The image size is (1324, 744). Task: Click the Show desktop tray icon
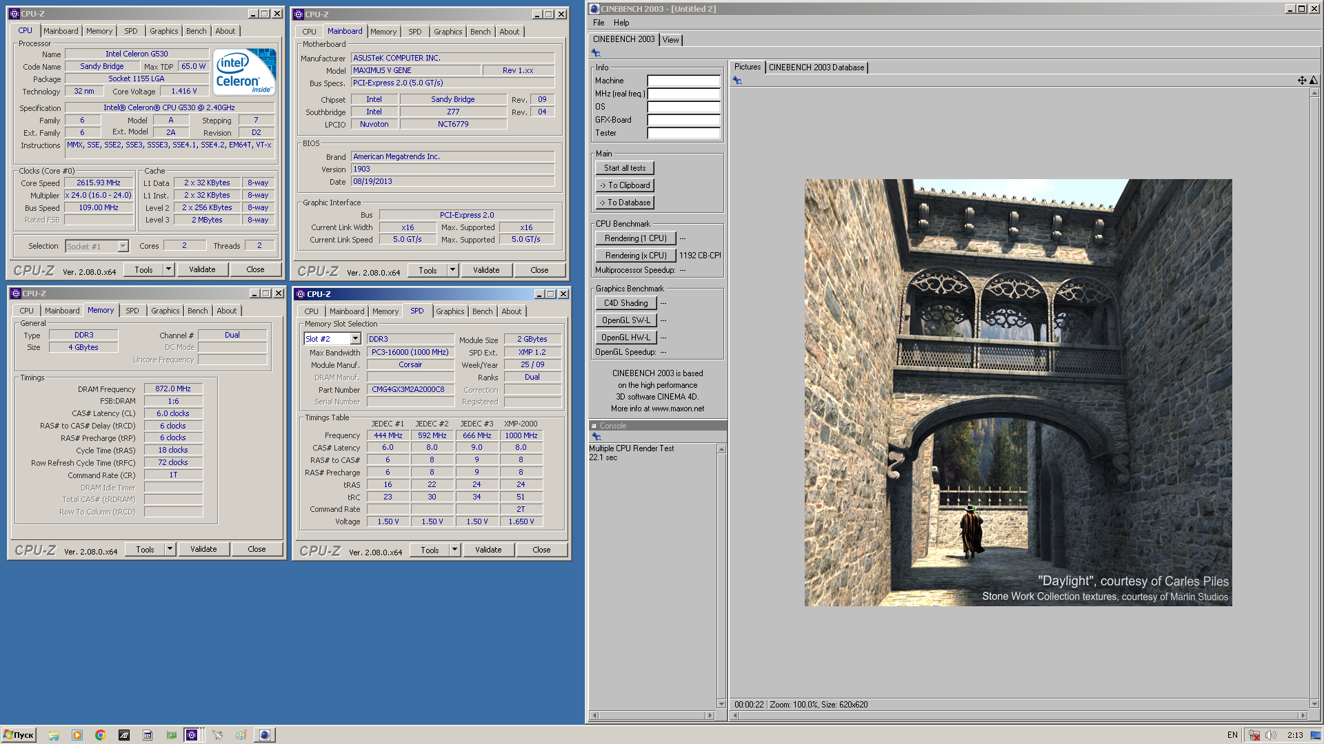click(1316, 735)
